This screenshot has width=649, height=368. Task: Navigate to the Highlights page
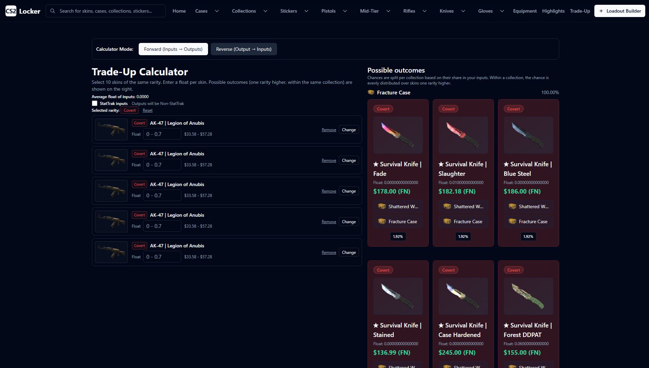553,11
